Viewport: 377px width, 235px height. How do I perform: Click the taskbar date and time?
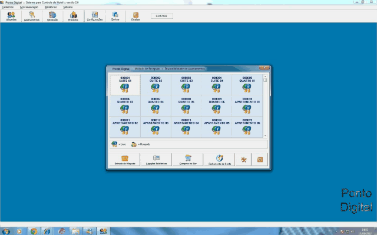[x=365, y=231]
